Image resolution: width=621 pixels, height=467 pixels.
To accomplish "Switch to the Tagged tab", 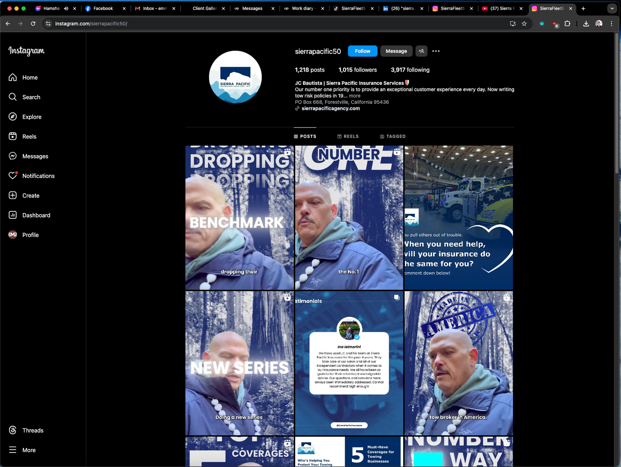I will [x=393, y=137].
